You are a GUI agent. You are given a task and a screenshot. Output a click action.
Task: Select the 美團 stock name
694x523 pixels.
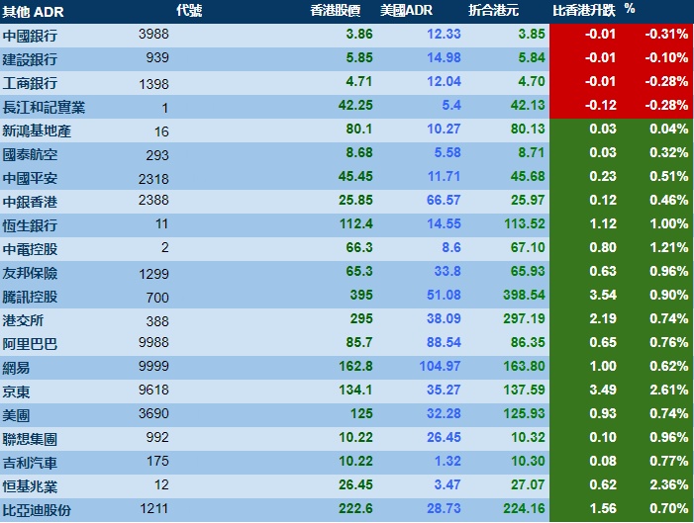pos(16,415)
